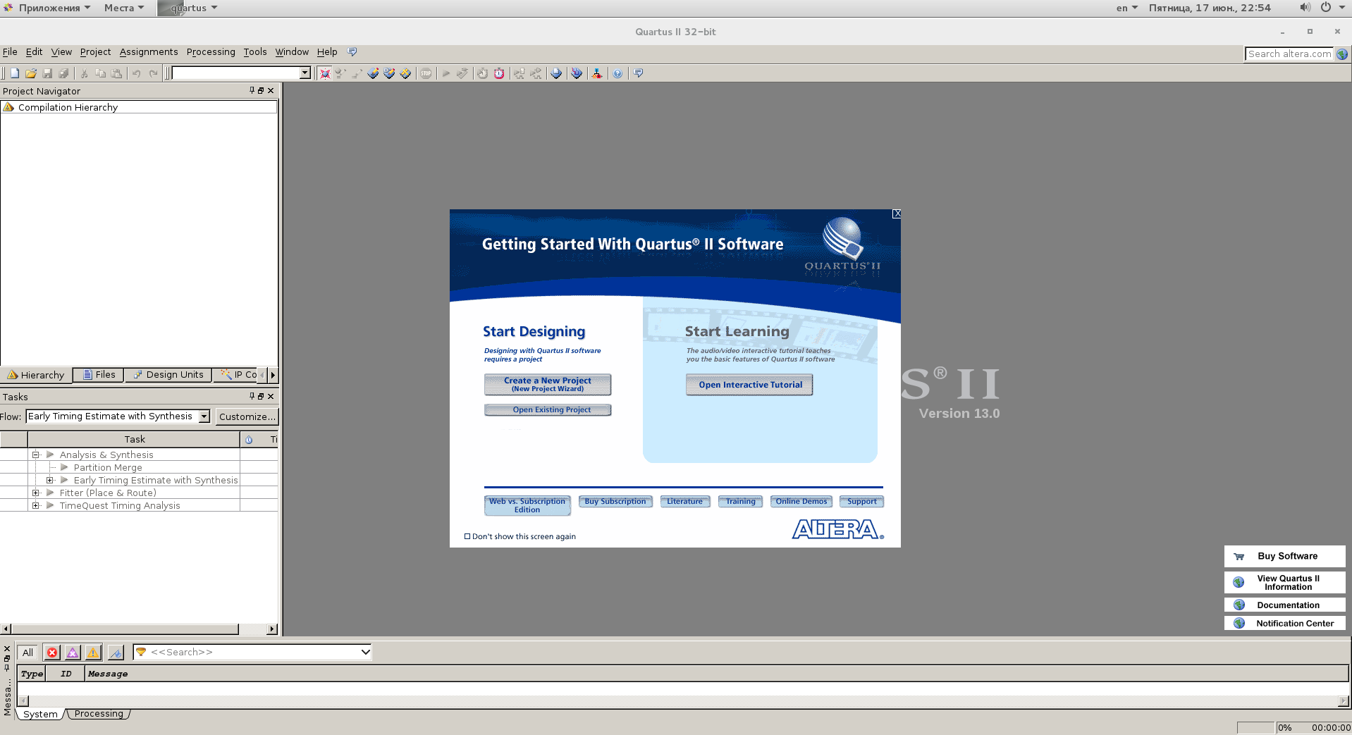Viewport: 1352px width, 735px height.
Task: Click the New File toolbar icon
Action: click(15, 73)
